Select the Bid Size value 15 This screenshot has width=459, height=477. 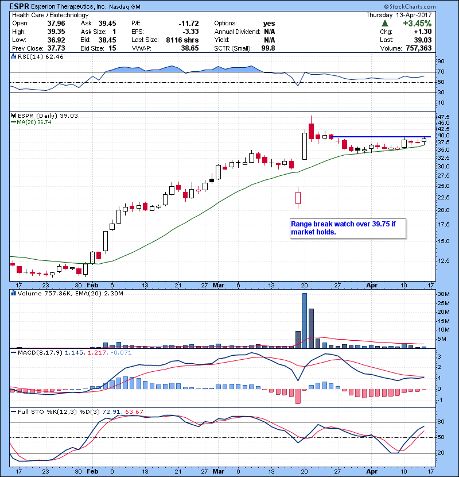coord(112,48)
